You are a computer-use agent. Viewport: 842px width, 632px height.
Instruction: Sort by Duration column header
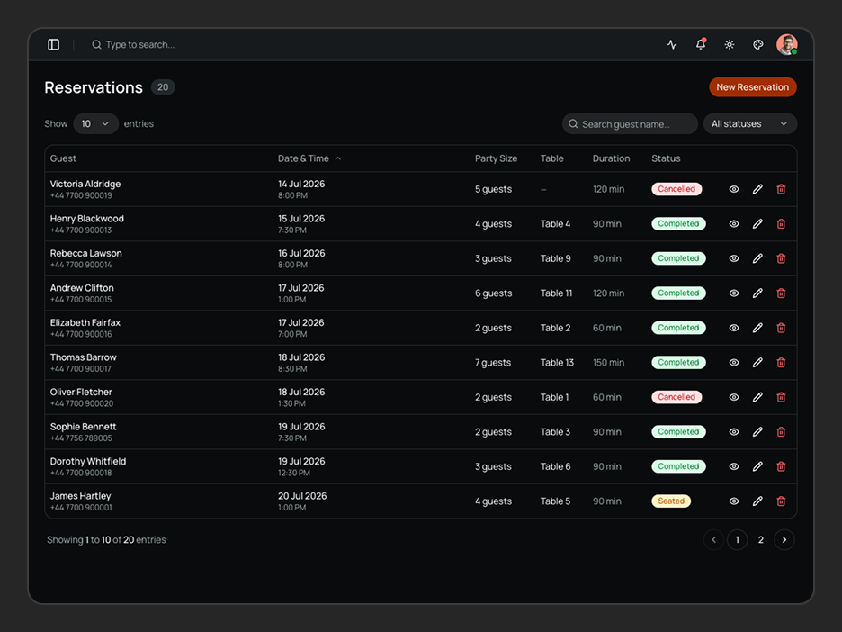coord(611,158)
